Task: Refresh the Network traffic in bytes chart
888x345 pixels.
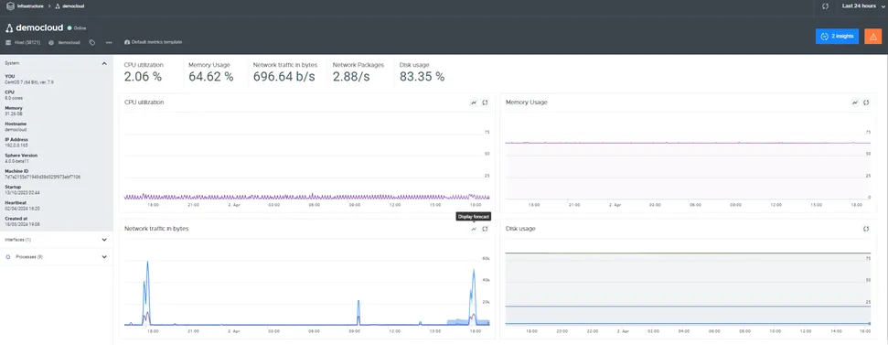Action: (485, 229)
